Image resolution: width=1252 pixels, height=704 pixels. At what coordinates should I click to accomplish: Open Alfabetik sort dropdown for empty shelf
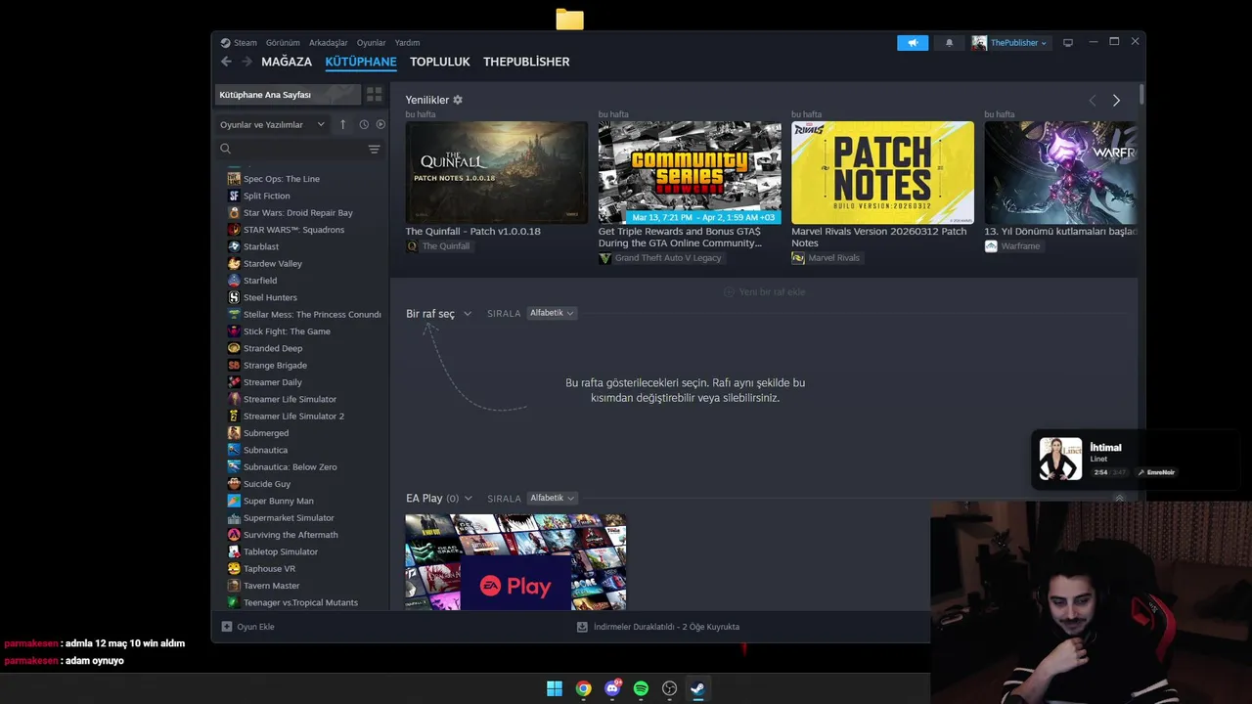pyautogui.click(x=552, y=313)
